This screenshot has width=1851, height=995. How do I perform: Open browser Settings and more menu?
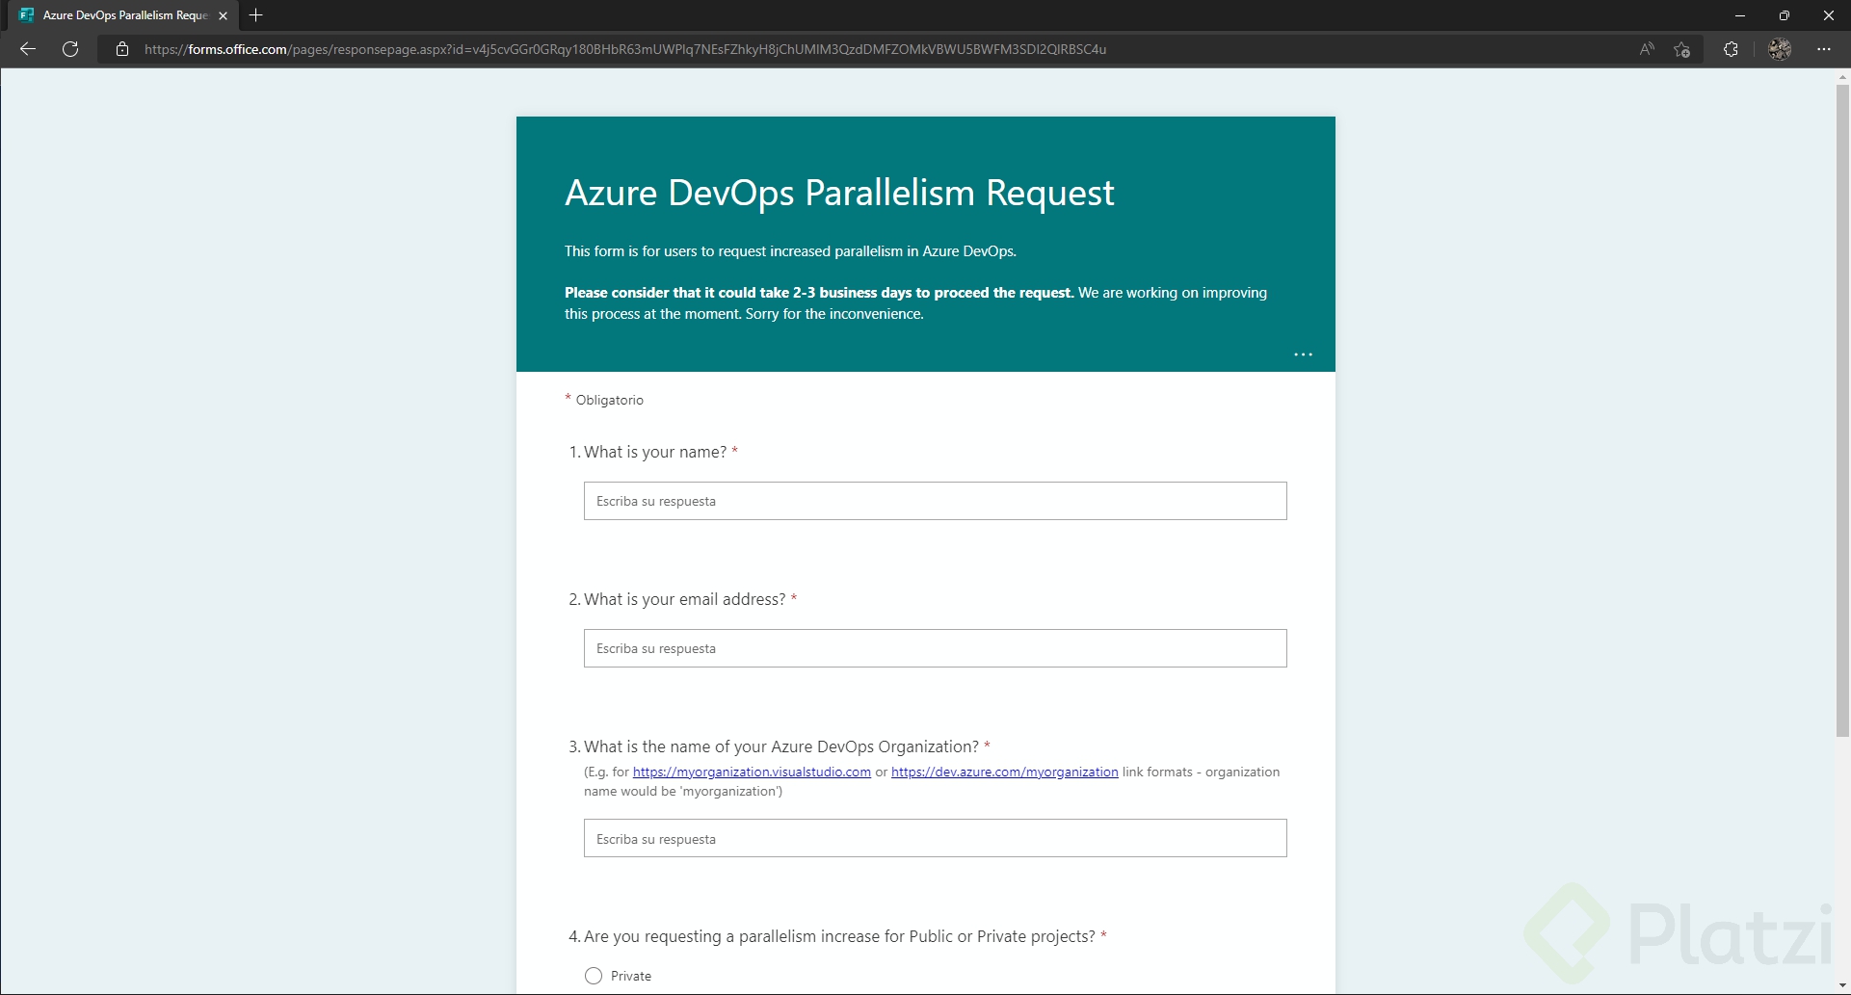[1824, 49]
